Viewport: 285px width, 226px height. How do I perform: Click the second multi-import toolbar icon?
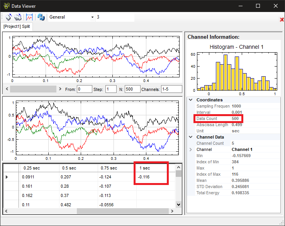point(18,17)
